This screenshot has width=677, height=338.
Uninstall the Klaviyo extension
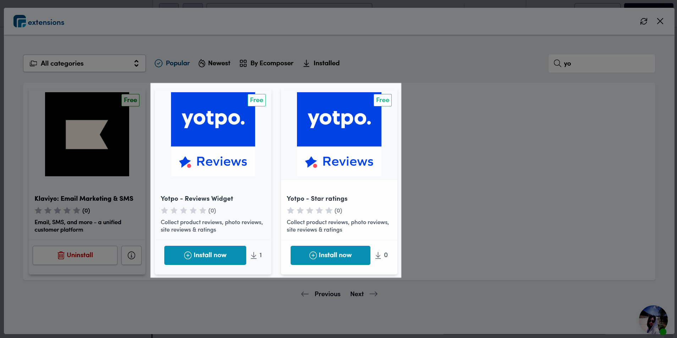click(x=75, y=255)
